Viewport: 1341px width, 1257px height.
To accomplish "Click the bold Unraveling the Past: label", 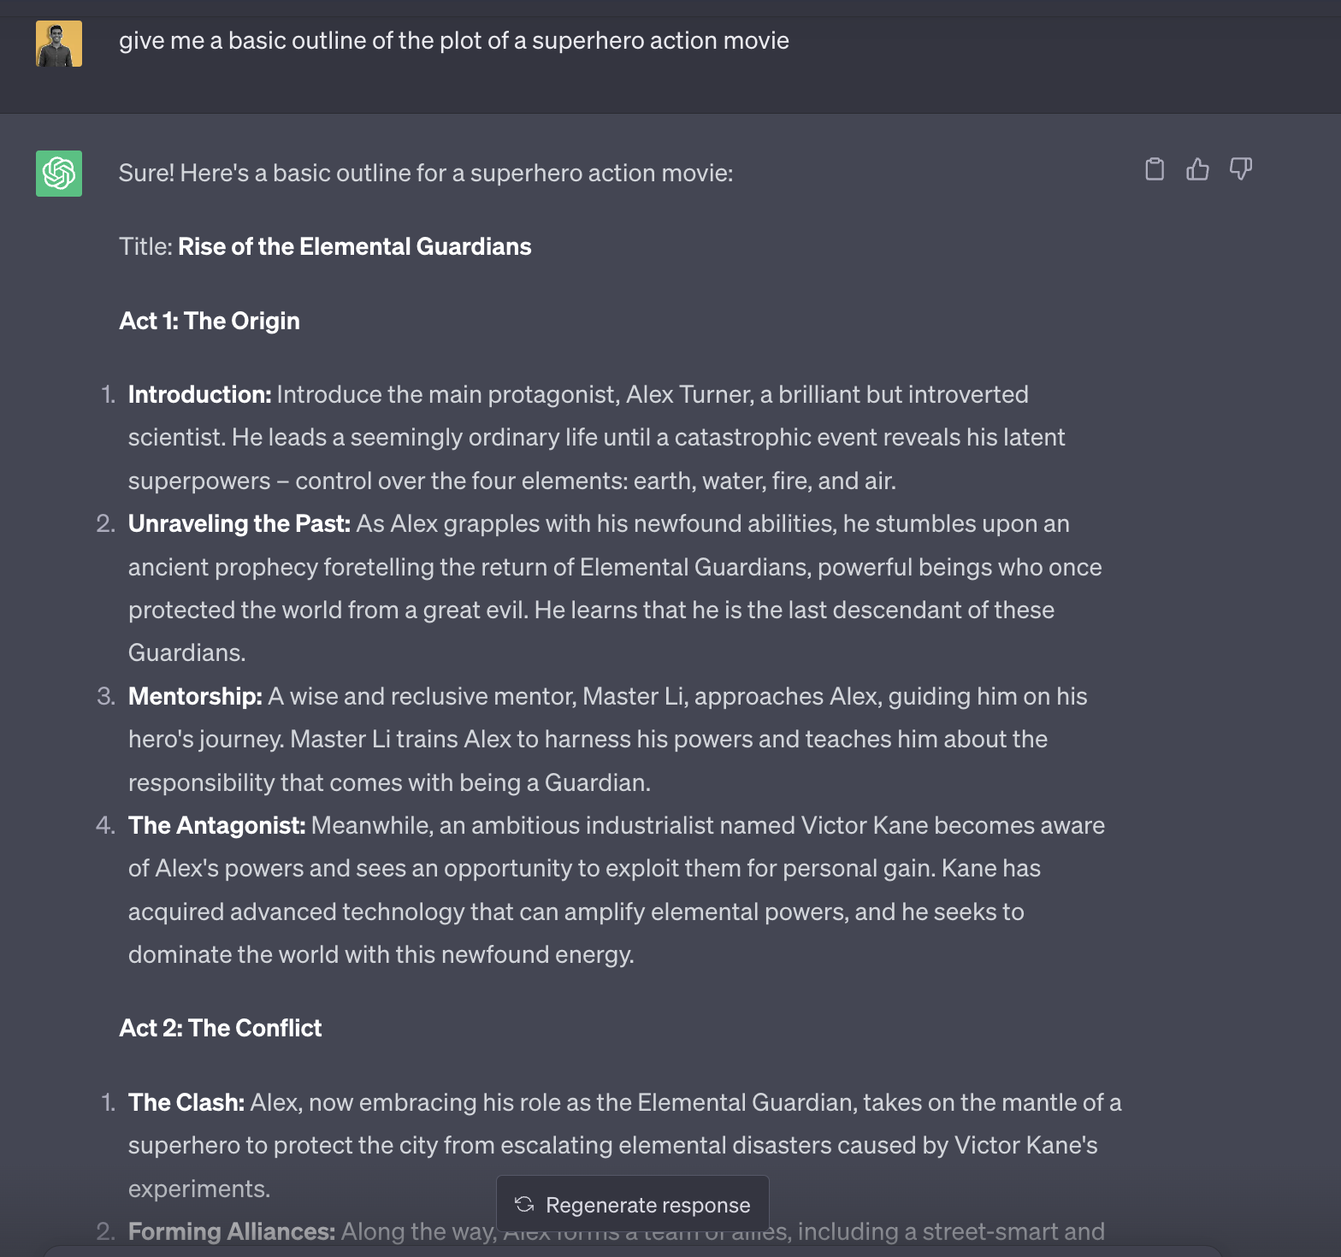I will pyautogui.click(x=239, y=524).
